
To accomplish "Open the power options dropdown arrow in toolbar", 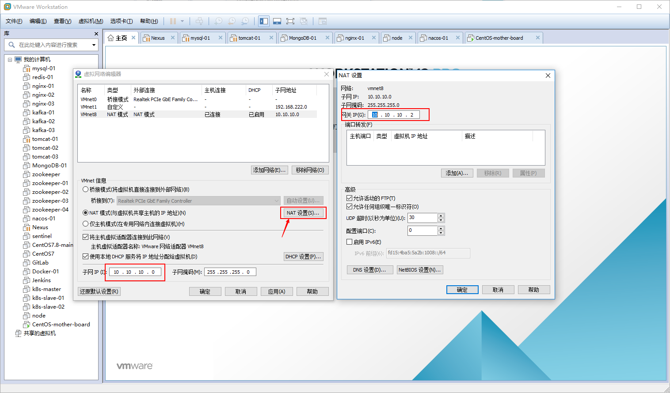I will [182, 21].
